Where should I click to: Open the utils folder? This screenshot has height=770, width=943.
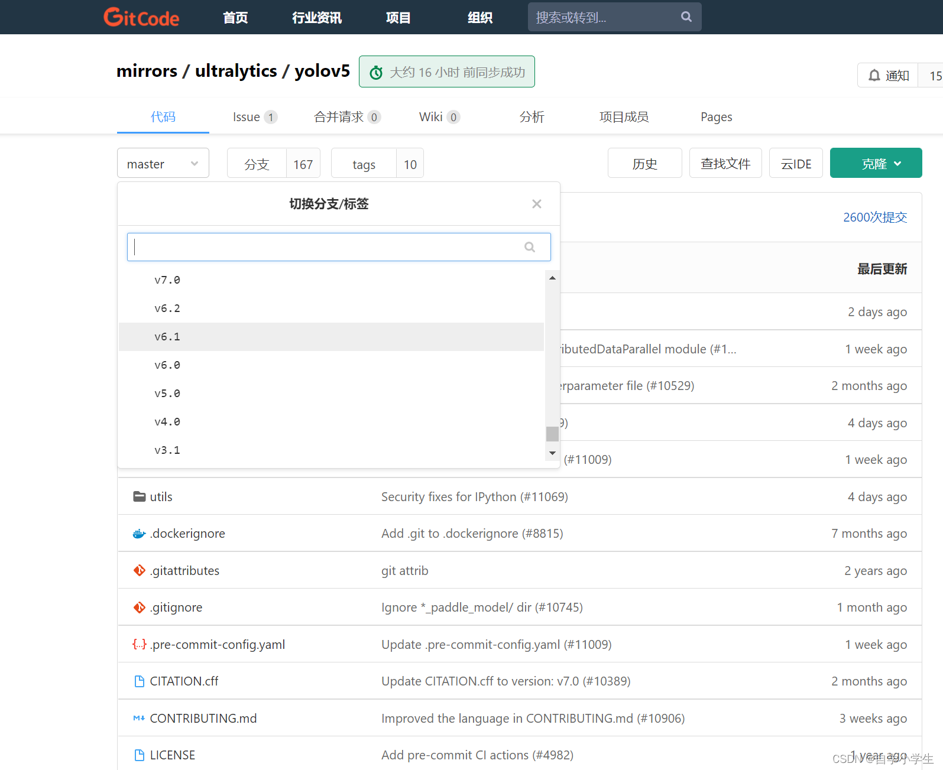point(161,497)
